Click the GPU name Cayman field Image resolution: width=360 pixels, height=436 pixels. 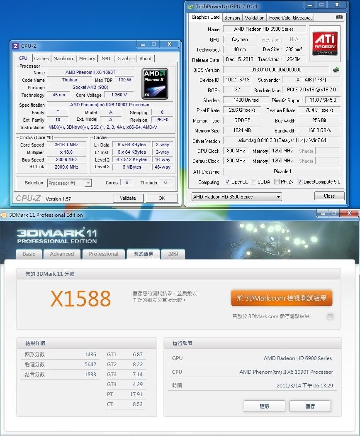(x=239, y=39)
